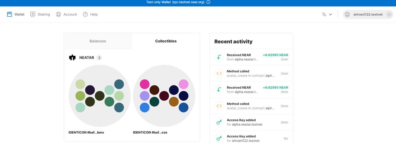Click the info icon beside rpc.testnet.near.org

(x=208, y=2)
